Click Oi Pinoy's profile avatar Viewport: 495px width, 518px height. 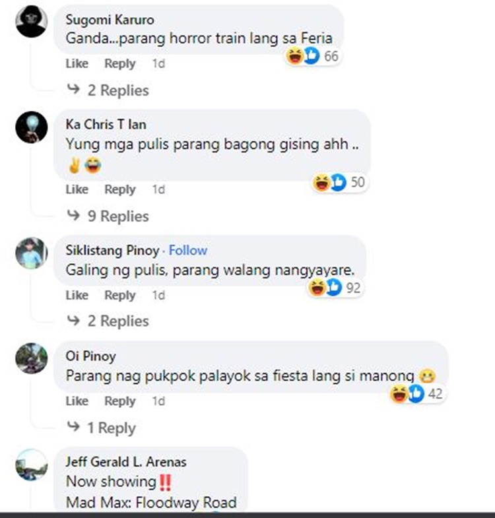pos(32,358)
